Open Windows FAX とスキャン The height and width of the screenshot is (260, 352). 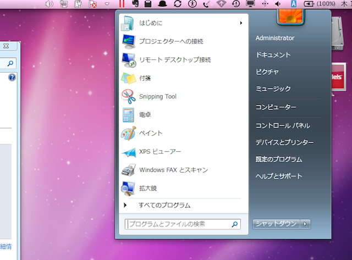[x=183, y=170]
